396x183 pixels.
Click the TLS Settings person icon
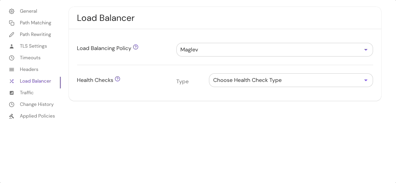pyautogui.click(x=12, y=46)
